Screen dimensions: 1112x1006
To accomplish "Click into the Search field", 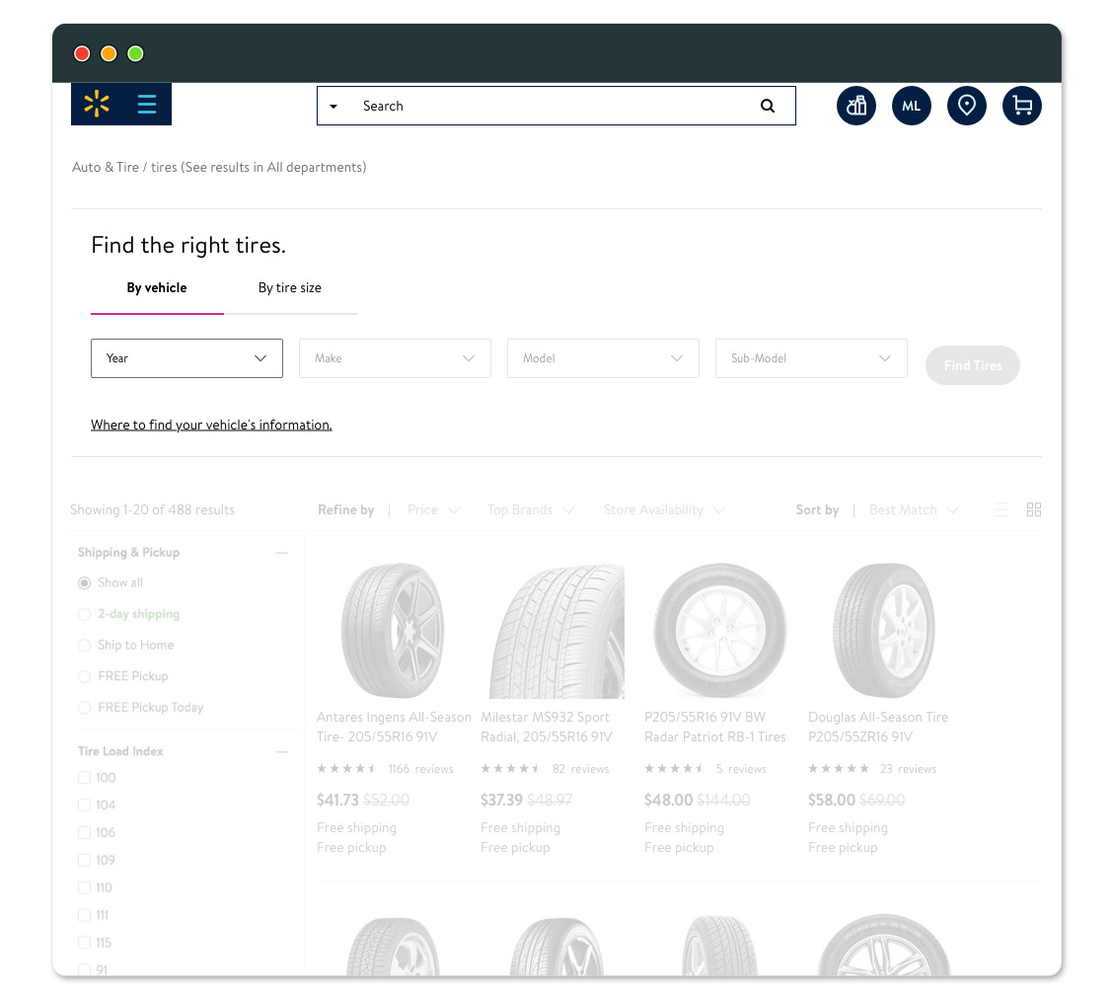I will [556, 106].
